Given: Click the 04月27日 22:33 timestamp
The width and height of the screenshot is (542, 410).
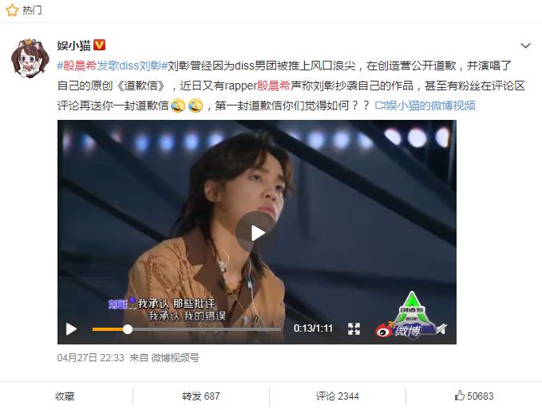Looking at the screenshot, I should (x=90, y=358).
